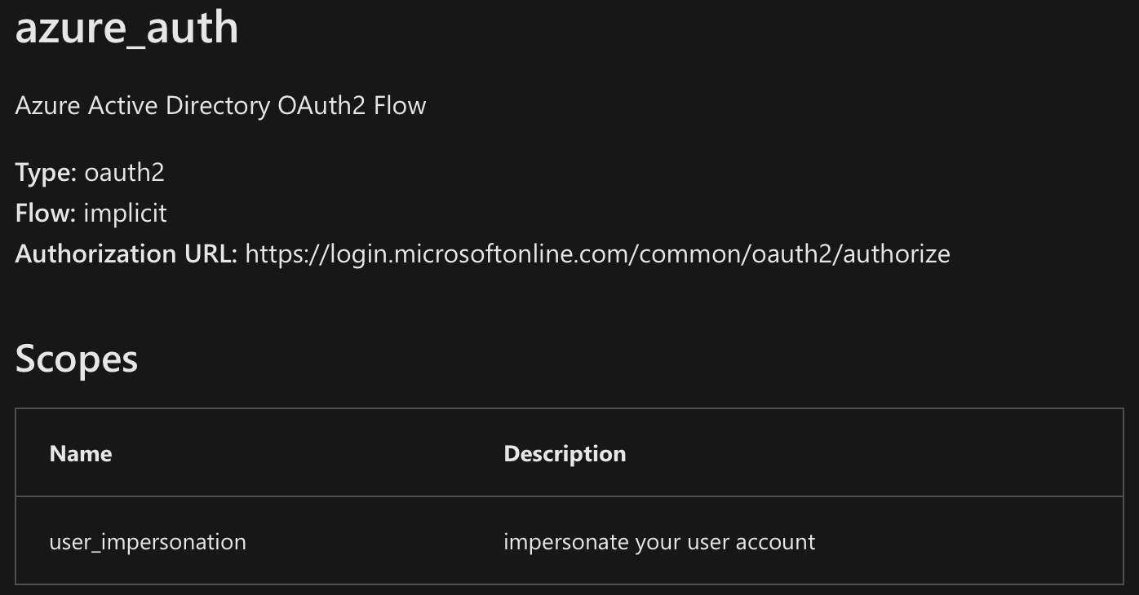Image resolution: width=1139 pixels, height=595 pixels.
Task: Click the word Azure in the description line
Action: 48,106
